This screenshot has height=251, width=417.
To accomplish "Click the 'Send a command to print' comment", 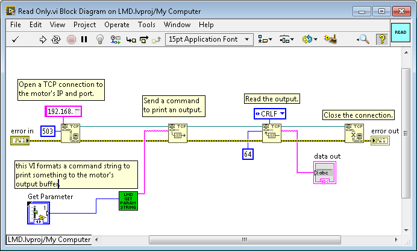I will point(174,106).
